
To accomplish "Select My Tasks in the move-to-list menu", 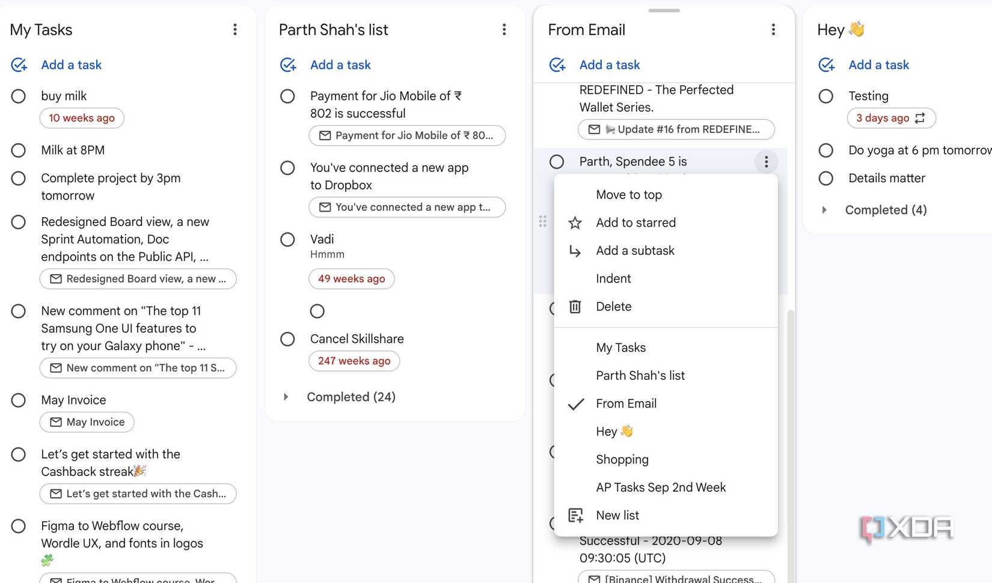I will coord(620,347).
